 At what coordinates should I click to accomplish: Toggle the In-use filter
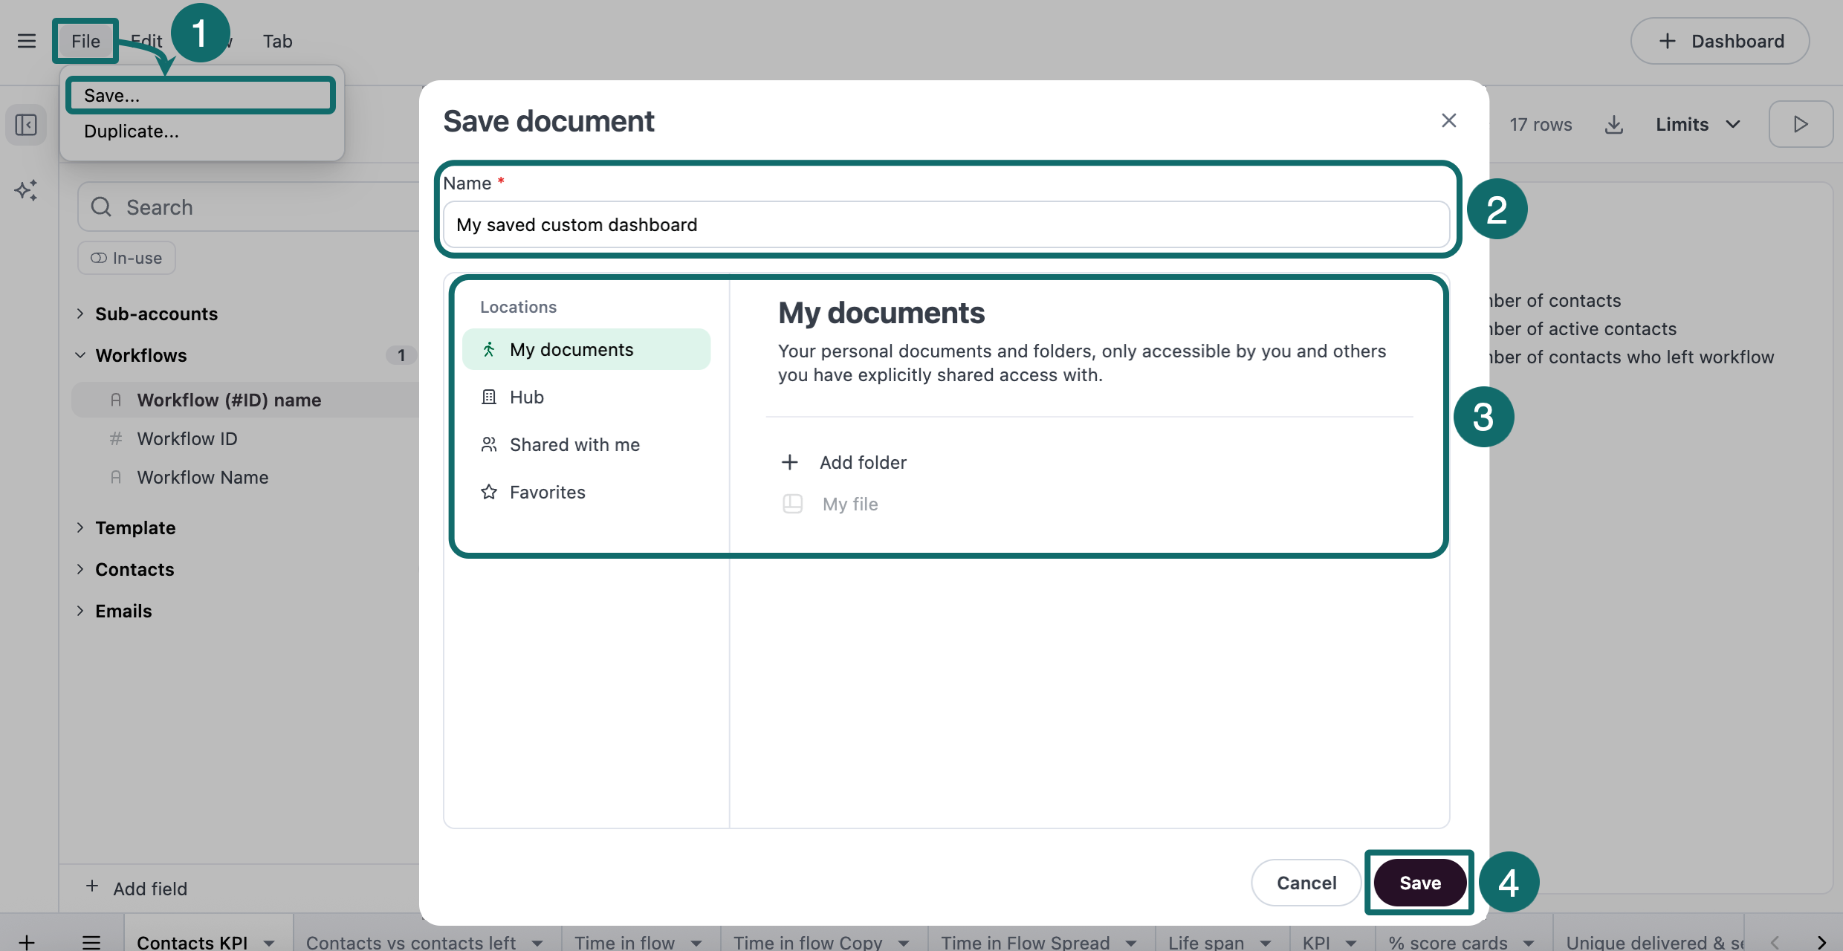(126, 258)
